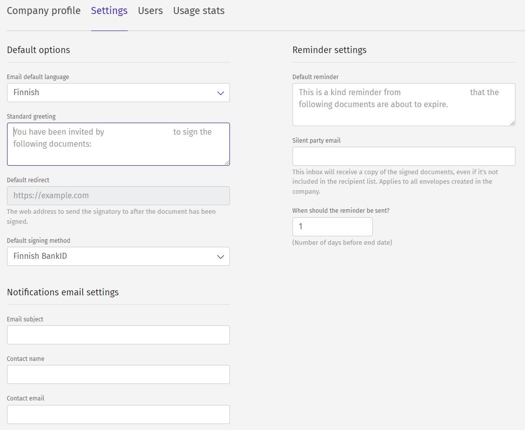This screenshot has width=525, height=430.
Task: Click the Contact name label
Action: (x=26, y=359)
